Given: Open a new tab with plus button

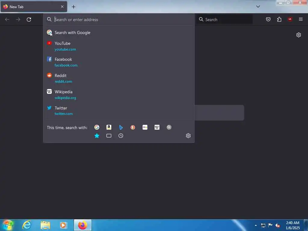Looking at the screenshot, I should coord(73,7).
